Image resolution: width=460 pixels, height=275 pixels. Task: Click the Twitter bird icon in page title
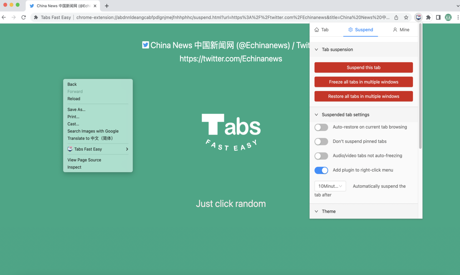tap(146, 45)
